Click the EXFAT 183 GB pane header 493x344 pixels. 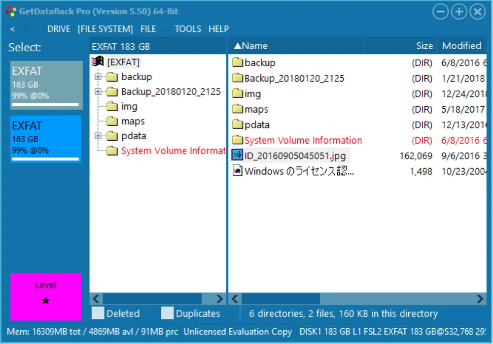pos(158,46)
